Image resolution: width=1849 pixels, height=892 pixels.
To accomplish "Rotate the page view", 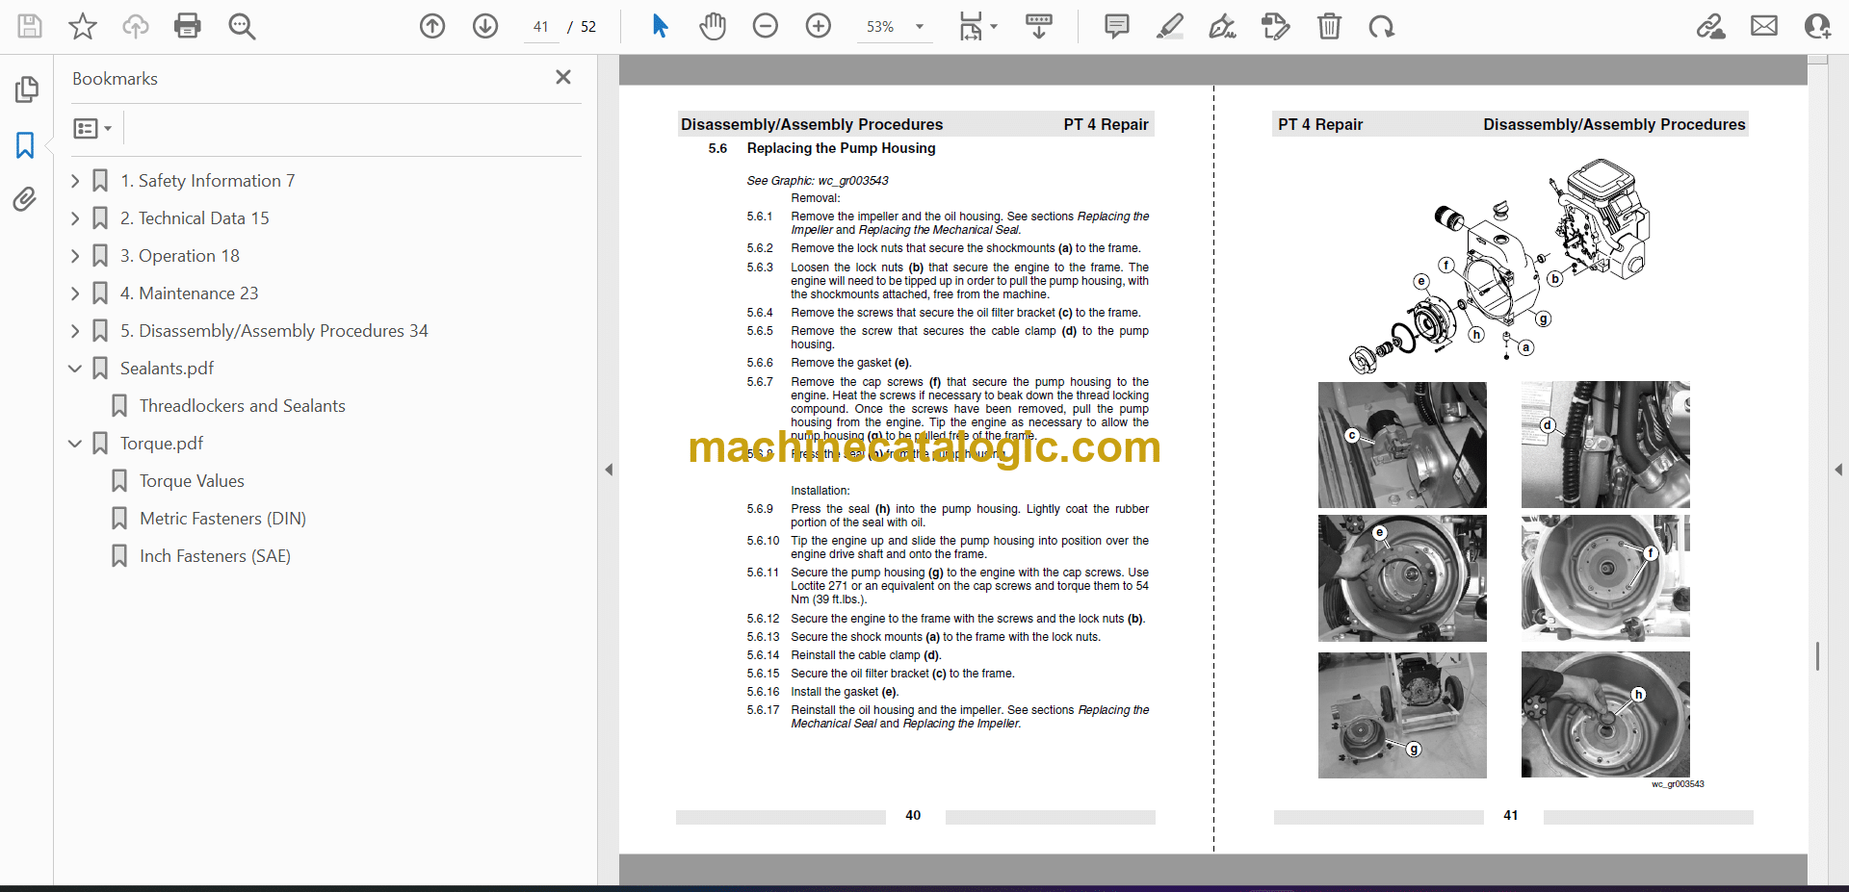I will (1382, 26).
